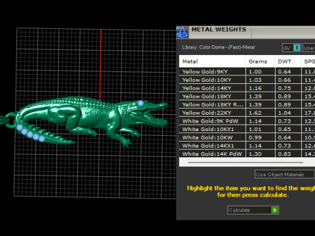Select the White Gold:10KW row
Screen dimensions: 315x236
tap(247, 138)
